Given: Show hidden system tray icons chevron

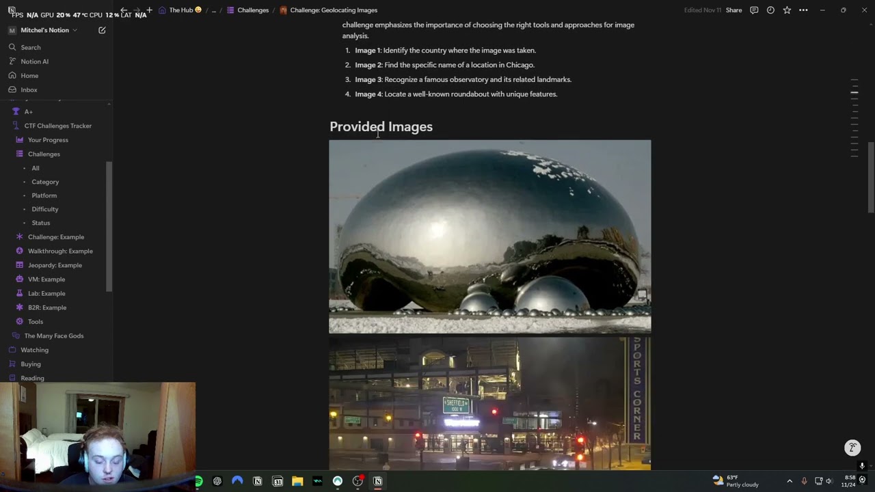Looking at the screenshot, I should coord(790,481).
